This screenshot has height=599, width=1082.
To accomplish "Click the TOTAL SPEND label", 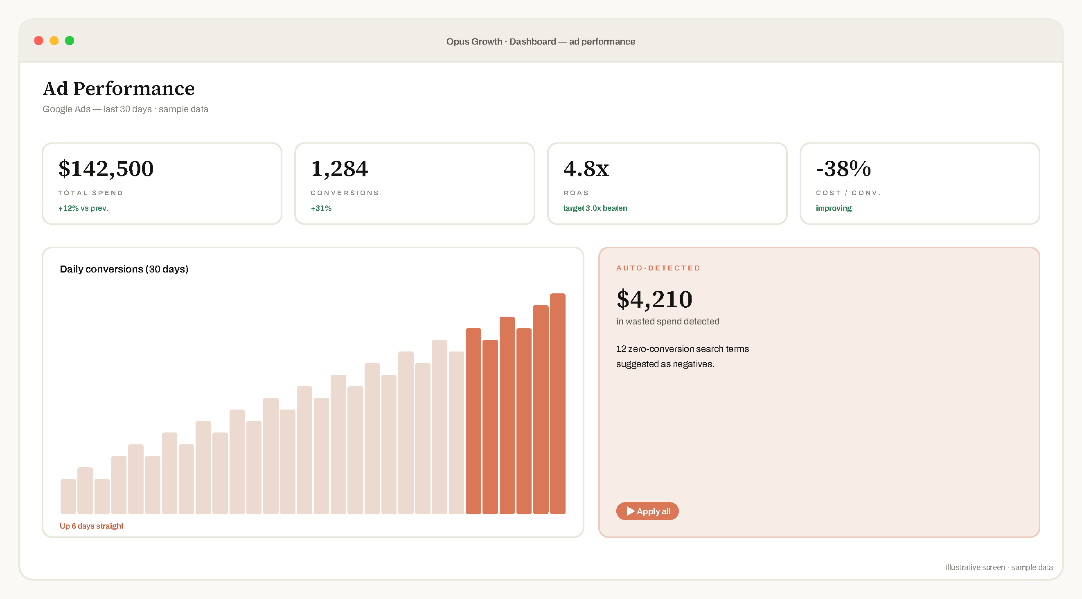I will 91,193.
